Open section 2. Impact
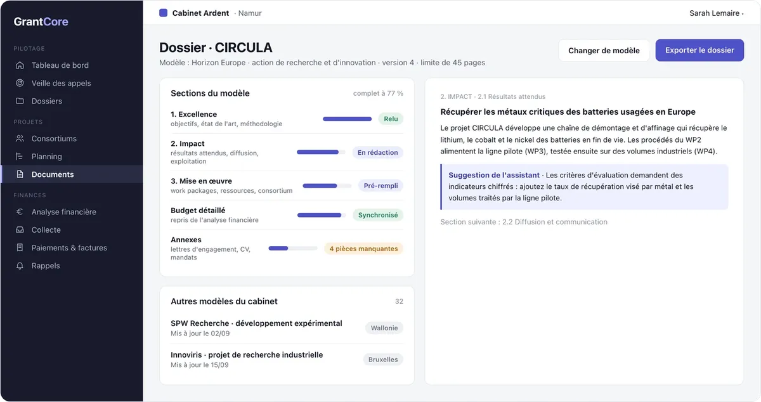Viewport: 761px width, 402px height. point(287,152)
